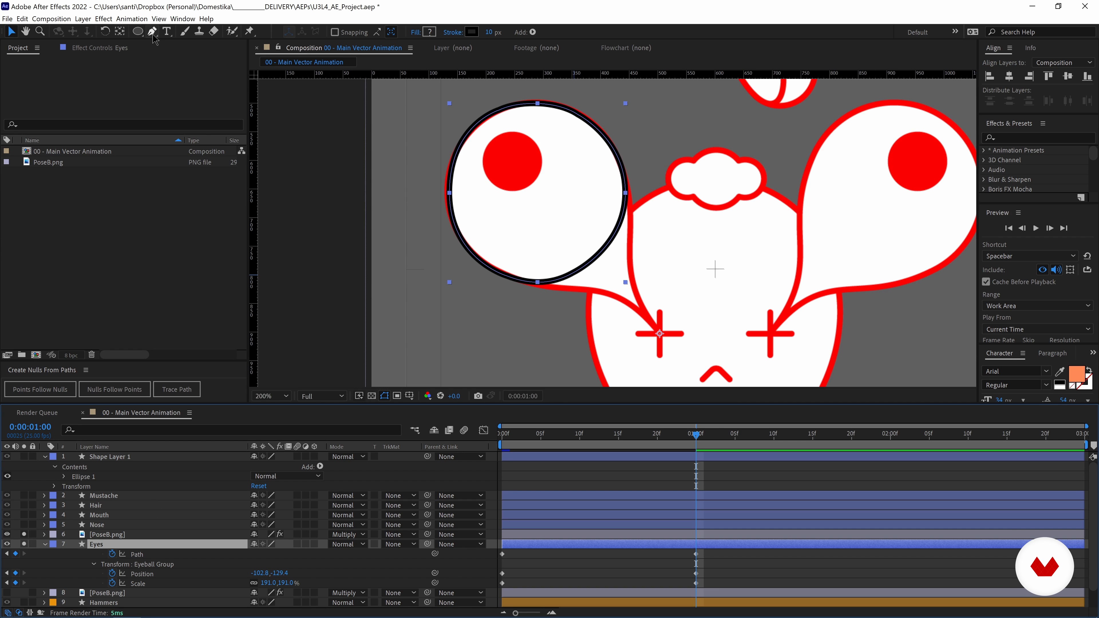Select the Hand tool
Screen dimensions: 1099x618
tap(25, 31)
